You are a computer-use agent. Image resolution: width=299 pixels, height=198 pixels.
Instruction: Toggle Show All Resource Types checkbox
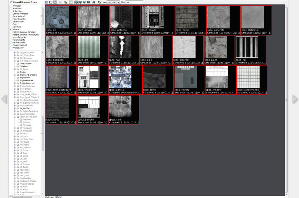(11, 2)
